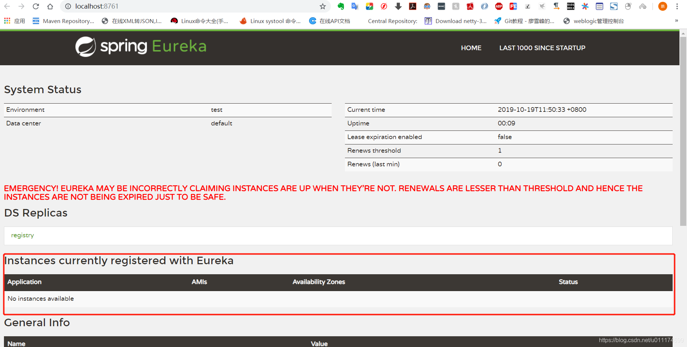Select the DS Replicas heading
Viewport: 687px width, 347px height.
point(36,213)
